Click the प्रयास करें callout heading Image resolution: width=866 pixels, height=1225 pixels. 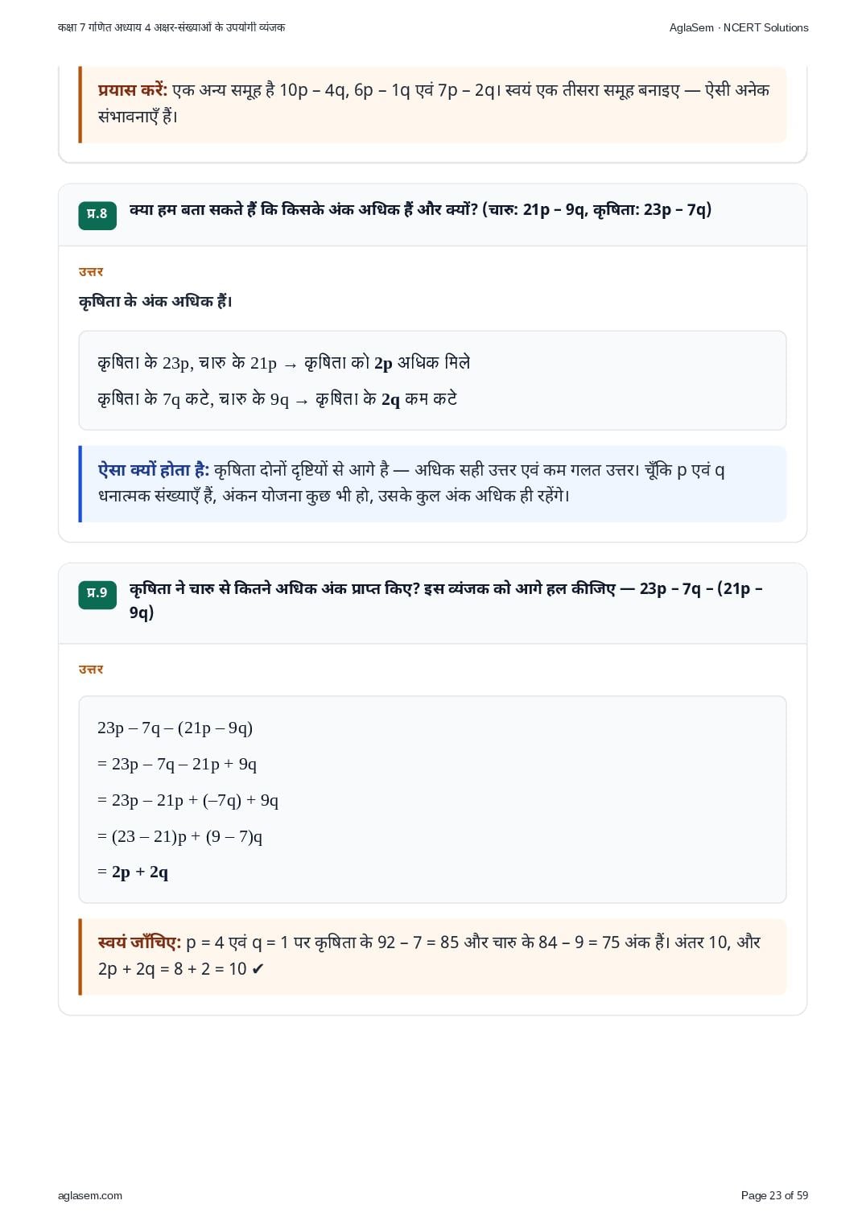(133, 90)
